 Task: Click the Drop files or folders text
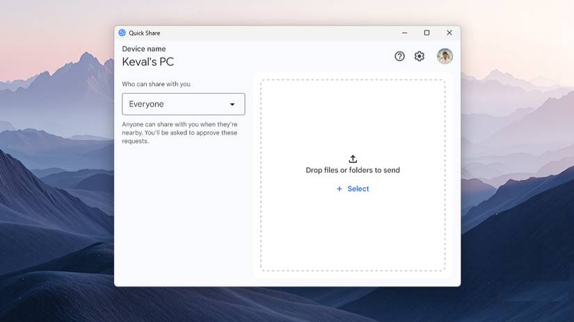(x=353, y=170)
